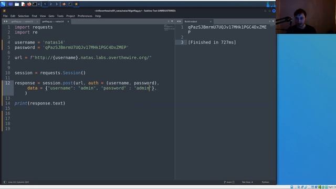Click the minimize window button of Sublime Text
The height and width of the screenshot is (189, 336).
[x=265, y=10]
